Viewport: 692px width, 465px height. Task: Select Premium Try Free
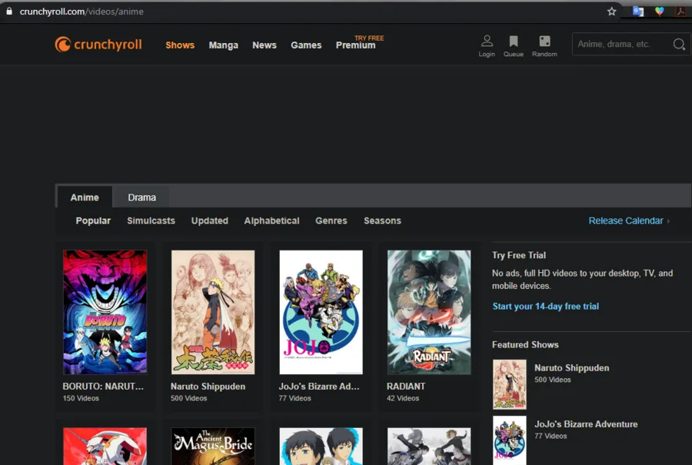coord(359,42)
